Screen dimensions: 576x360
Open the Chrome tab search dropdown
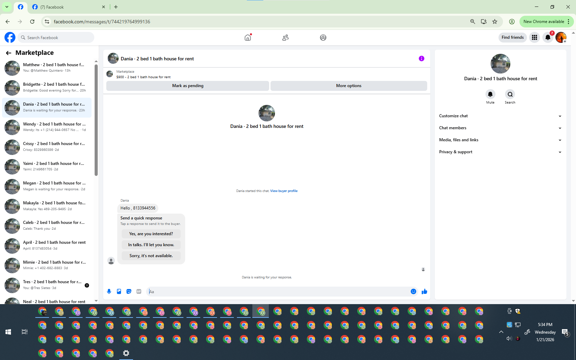[7, 7]
